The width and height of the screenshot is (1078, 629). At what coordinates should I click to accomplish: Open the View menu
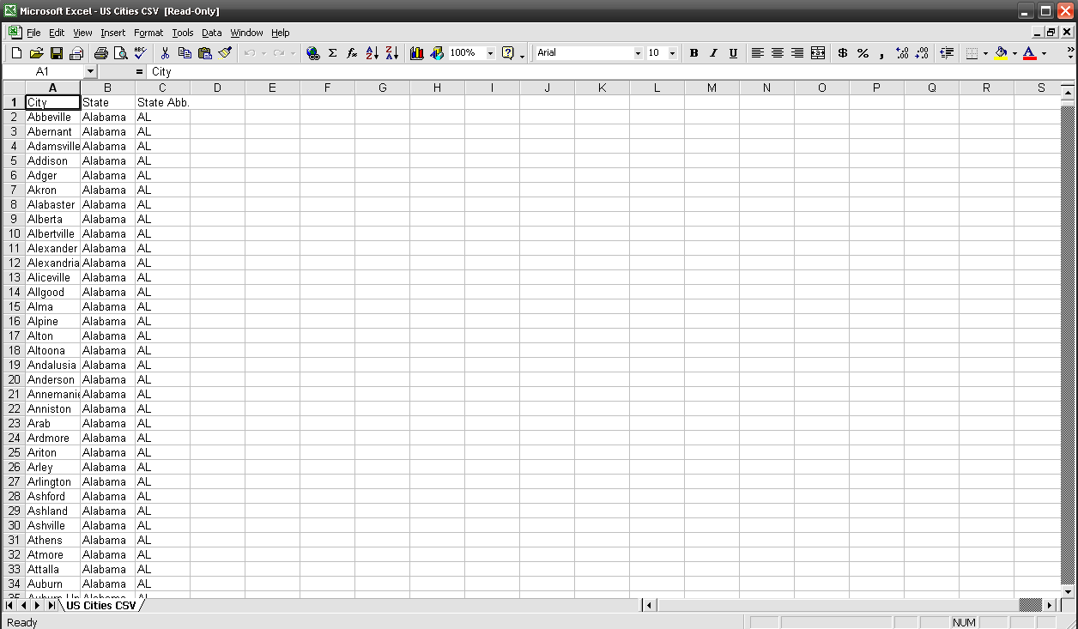(82, 33)
